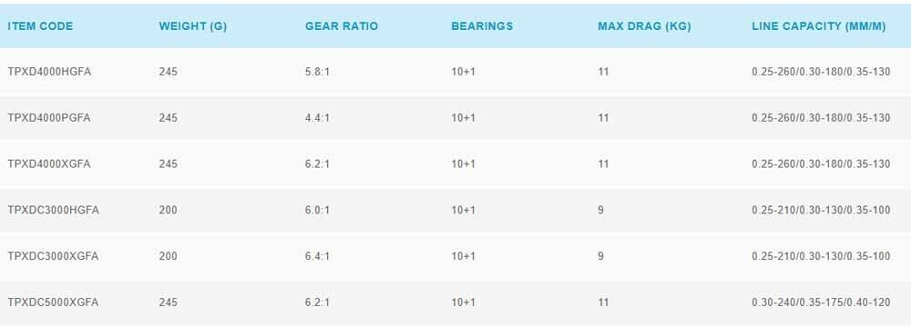The width and height of the screenshot is (911, 327).
Task: Click the ITEM CODE column header
Action: click(40, 26)
